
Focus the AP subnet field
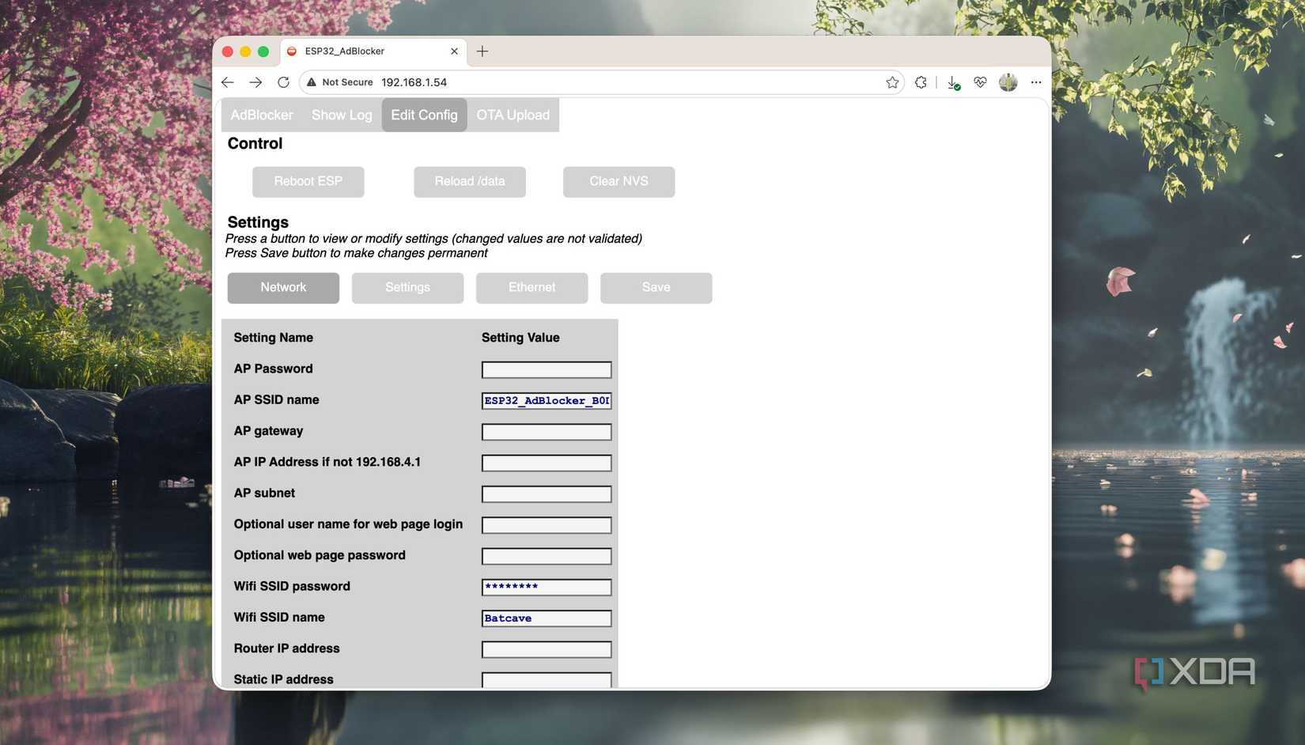547,494
